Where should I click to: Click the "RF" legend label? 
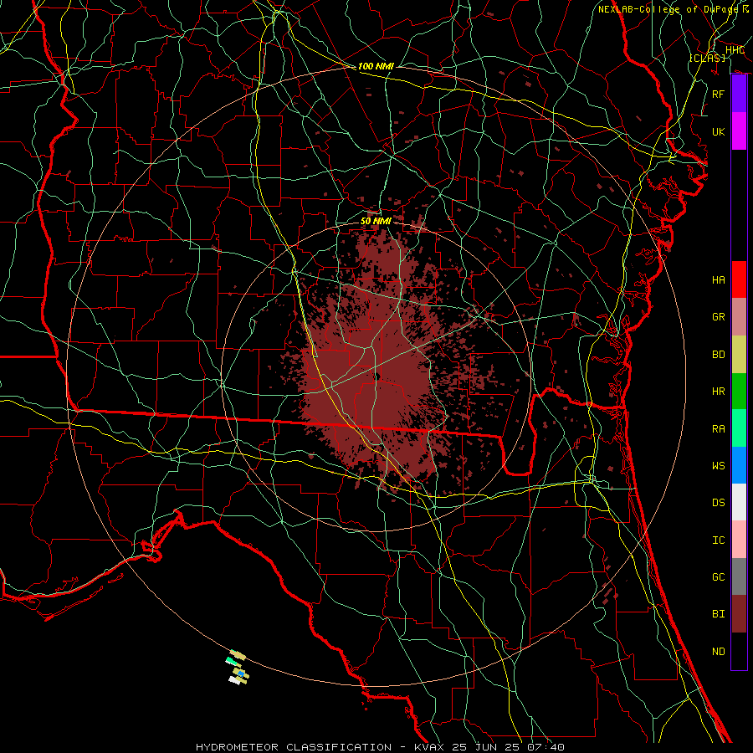[x=719, y=94]
